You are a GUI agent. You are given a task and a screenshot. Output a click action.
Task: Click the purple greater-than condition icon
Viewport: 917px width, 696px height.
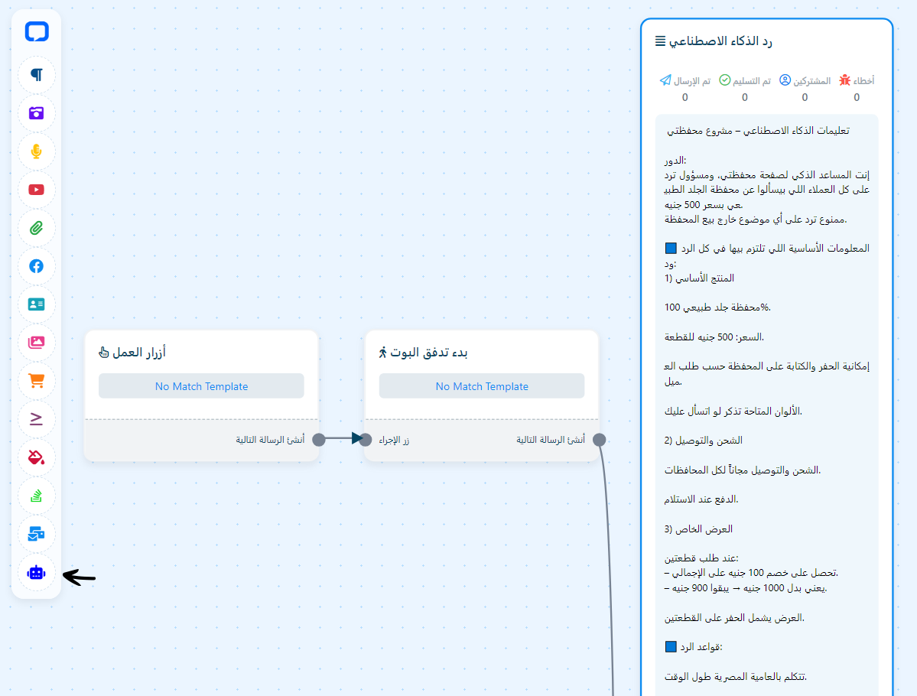[x=37, y=419]
